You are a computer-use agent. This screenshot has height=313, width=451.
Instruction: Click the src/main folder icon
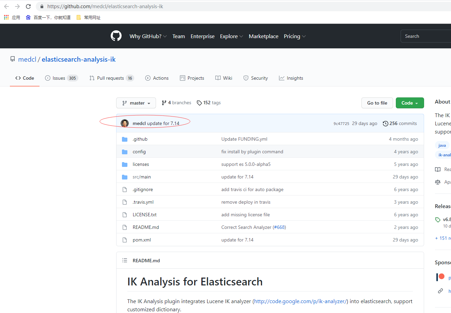tap(125, 177)
